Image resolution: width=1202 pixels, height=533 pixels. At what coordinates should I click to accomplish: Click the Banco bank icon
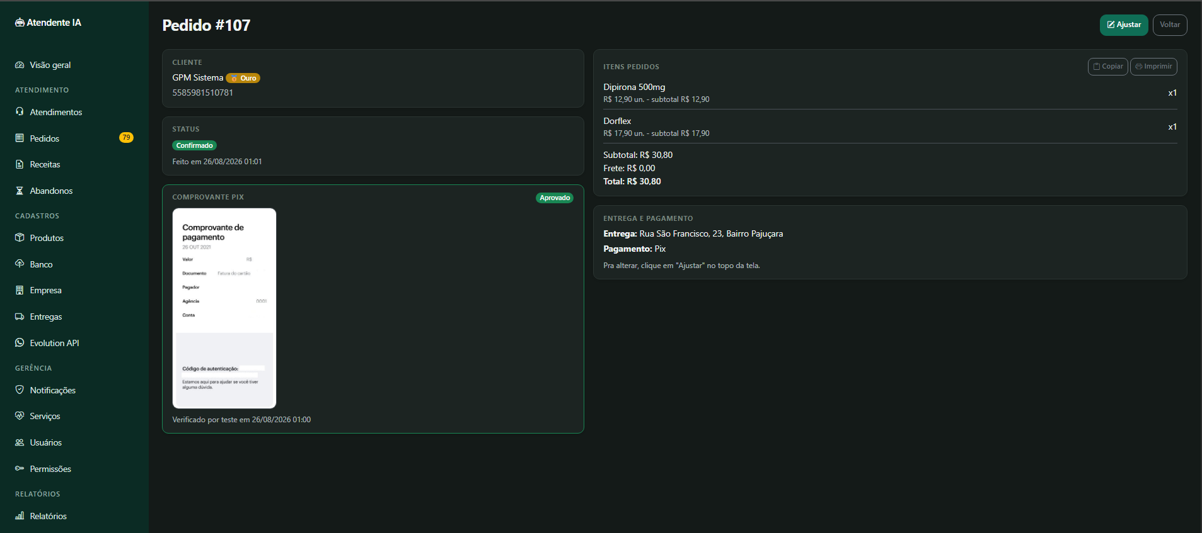click(x=20, y=264)
